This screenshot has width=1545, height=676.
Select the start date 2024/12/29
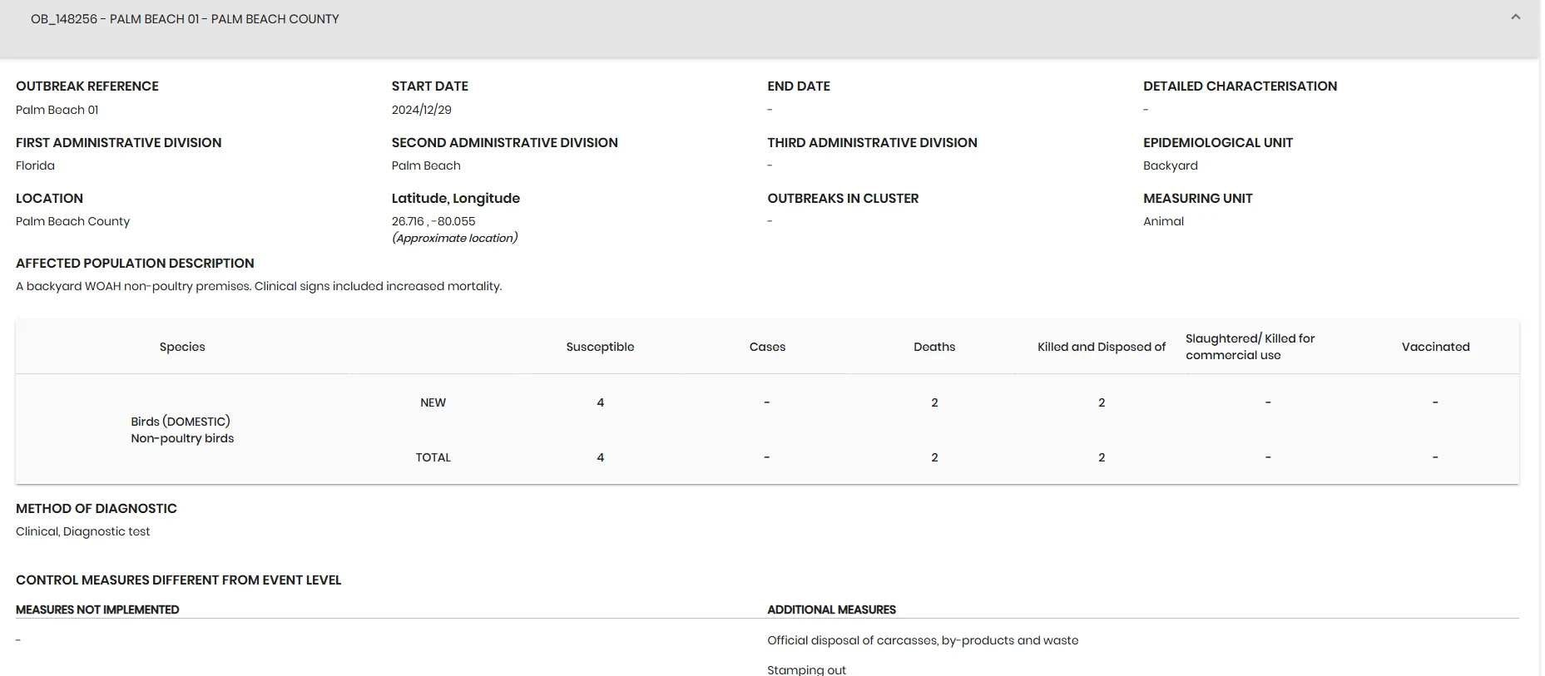pyautogui.click(x=422, y=110)
